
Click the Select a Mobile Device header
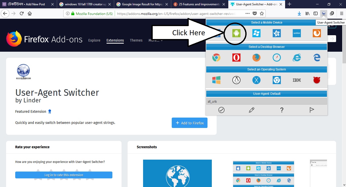(x=267, y=23)
